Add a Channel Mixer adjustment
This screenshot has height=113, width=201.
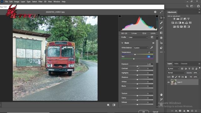[187, 23]
